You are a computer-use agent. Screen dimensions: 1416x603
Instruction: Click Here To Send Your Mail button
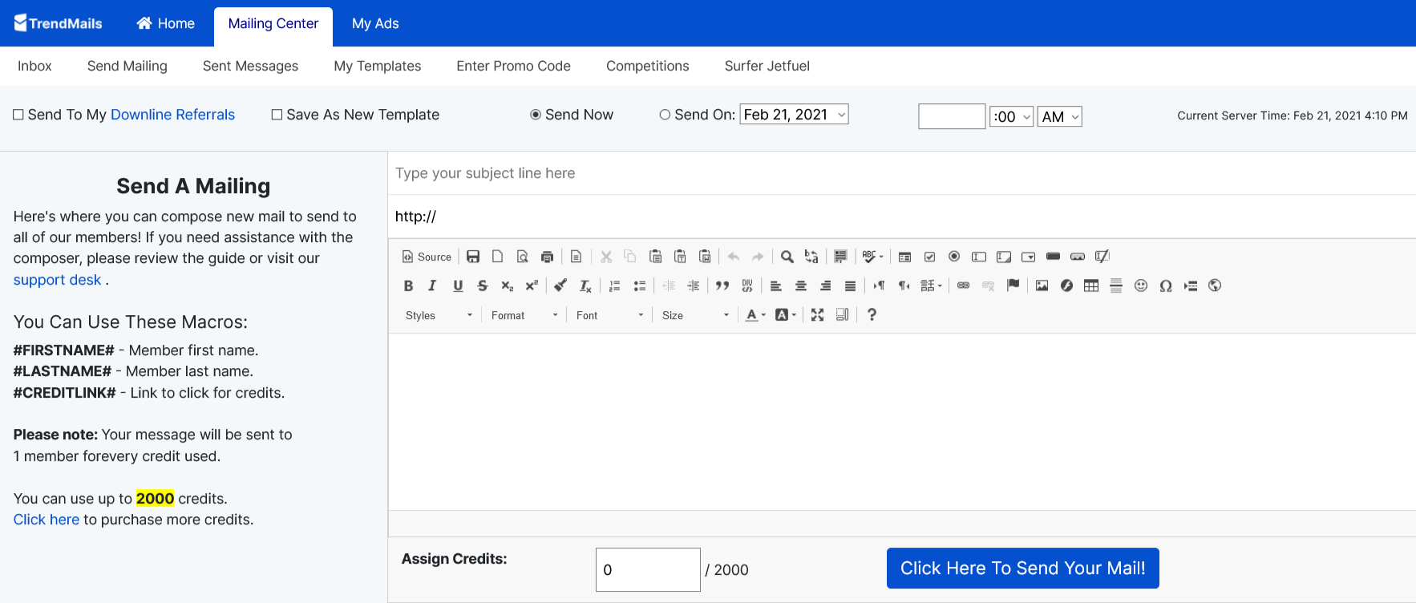[x=1022, y=568]
